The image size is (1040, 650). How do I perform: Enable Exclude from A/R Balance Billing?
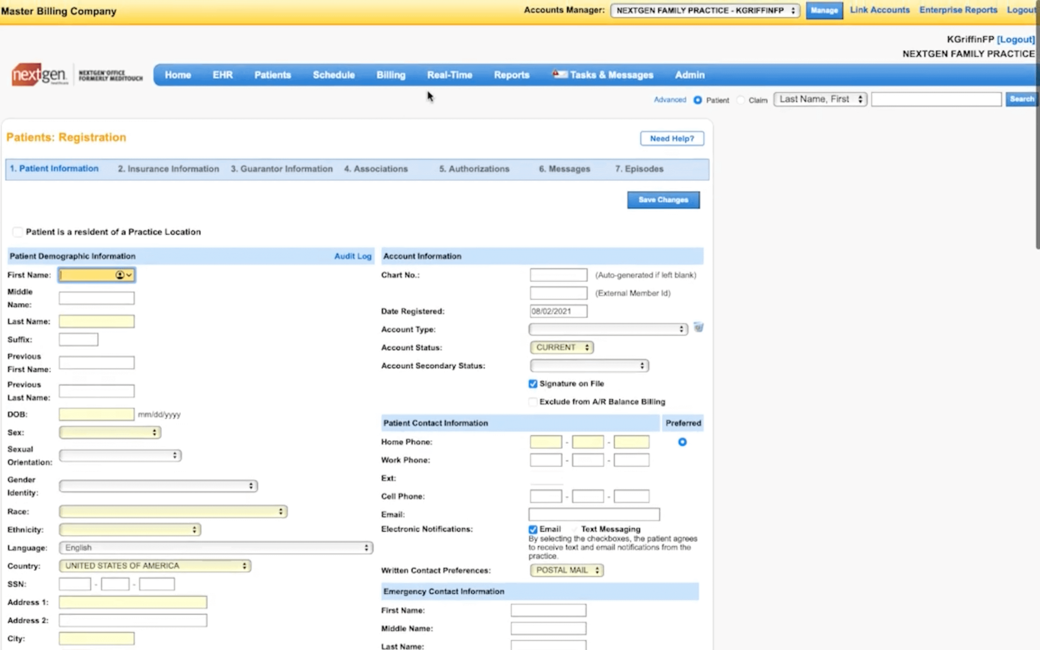click(x=532, y=402)
